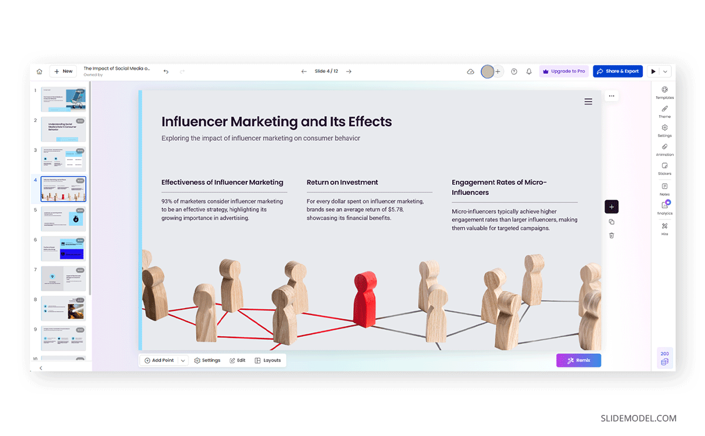Screen dimensions: 705x436
Task: Open the slide more options ellipsis
Action: coord(612,96)
